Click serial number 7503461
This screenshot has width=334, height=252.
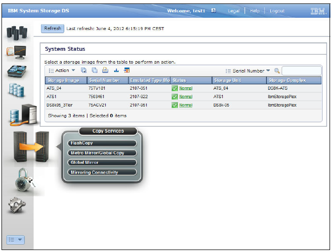96,97
